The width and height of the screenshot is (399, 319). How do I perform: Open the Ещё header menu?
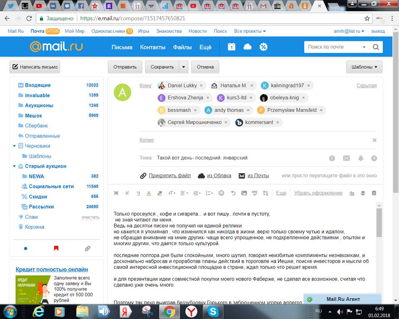(205, 47)
